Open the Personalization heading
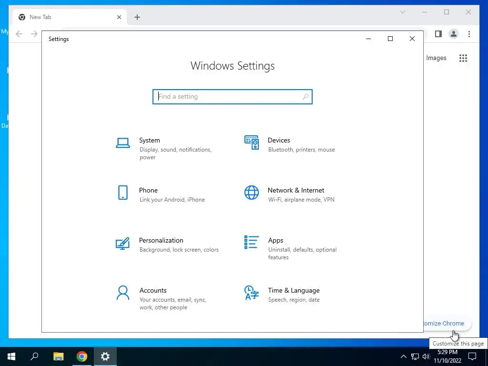Image resolution: width=488 pixels, height=366 pixels. (x=161, y=240)
